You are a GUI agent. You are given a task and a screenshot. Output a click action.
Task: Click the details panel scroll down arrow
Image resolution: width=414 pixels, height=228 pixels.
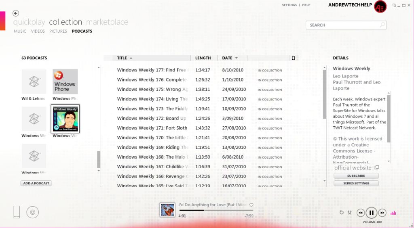click(389, 161)
